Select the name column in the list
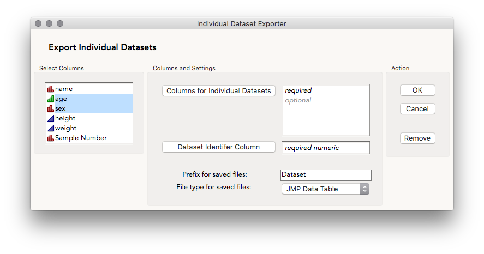The width and height of the screenshot is (484, 254). point(89,89)
